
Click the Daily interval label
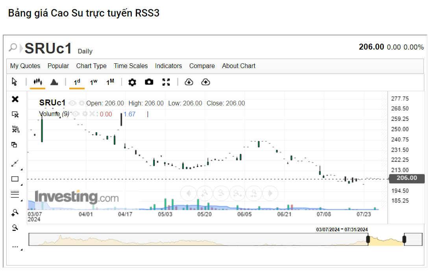[85, 52]
